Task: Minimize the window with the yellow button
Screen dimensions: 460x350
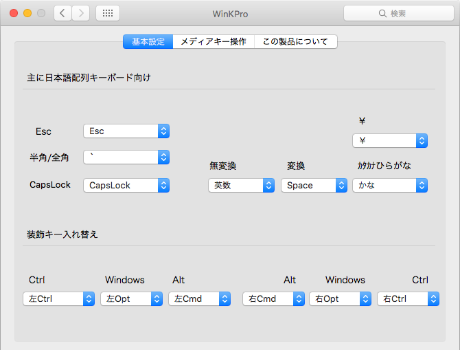Action: 27,13
